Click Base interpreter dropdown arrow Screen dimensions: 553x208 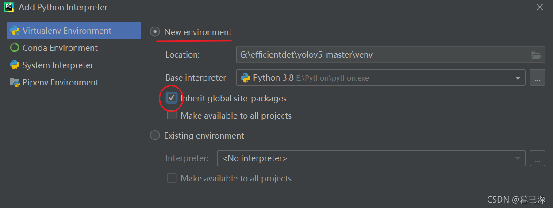pos(518,78)
